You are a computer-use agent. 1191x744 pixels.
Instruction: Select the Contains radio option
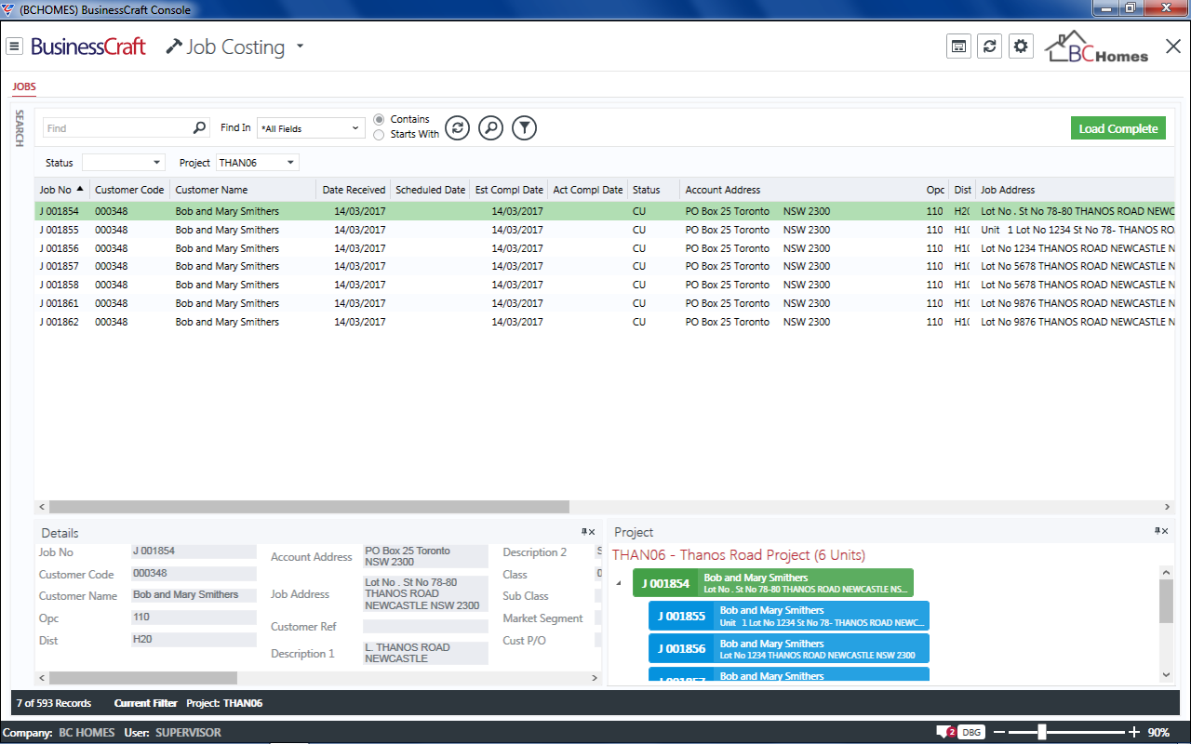click(x=379, y=119)
